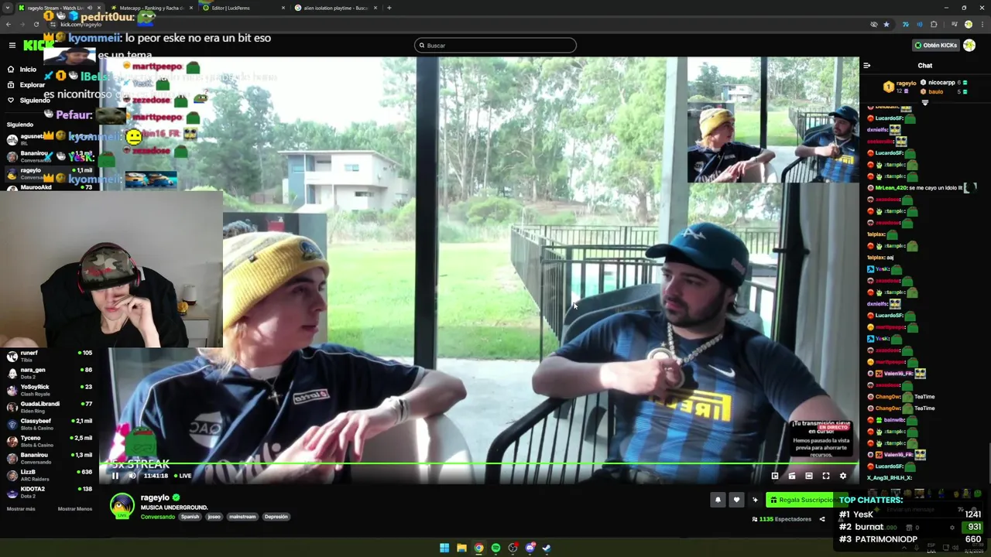The image size is (991, 557).
Task: Open the Chrome three-dot menu
Action: 982,24
